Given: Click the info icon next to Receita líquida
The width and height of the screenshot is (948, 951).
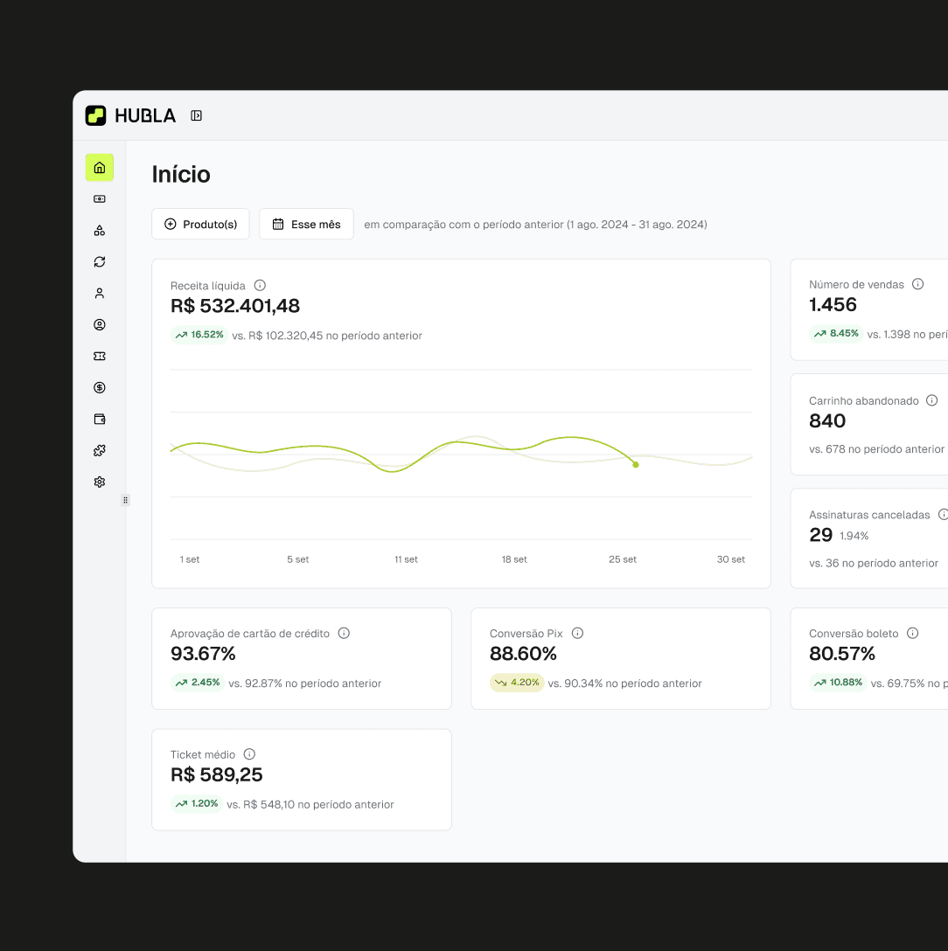Looking at the screenshot, I should [260, 285].
